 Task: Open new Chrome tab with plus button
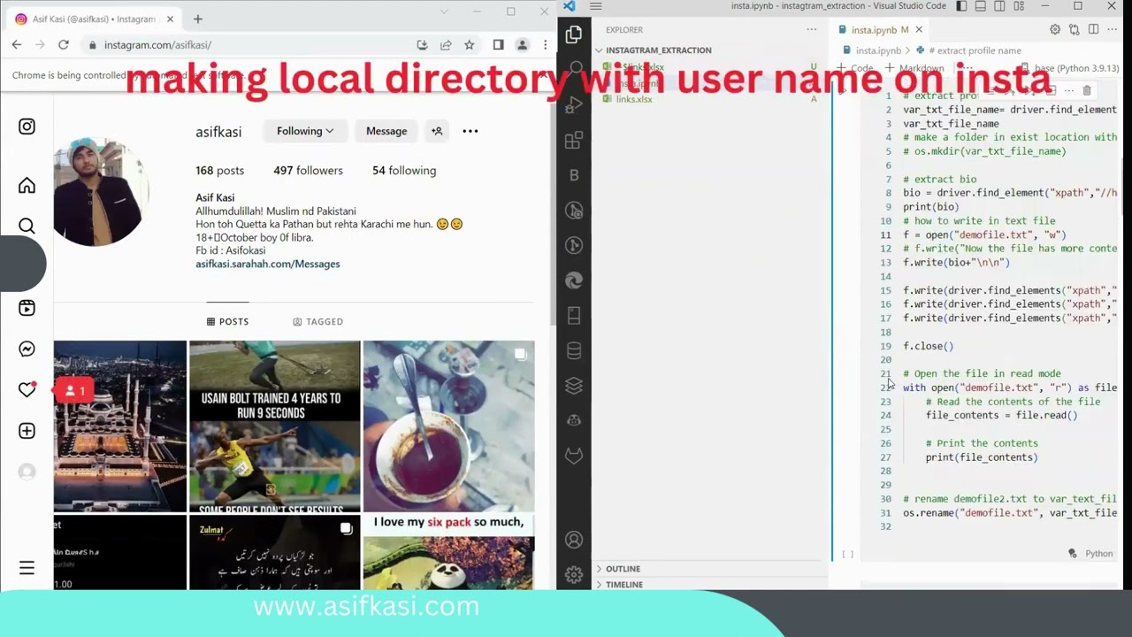198,19
